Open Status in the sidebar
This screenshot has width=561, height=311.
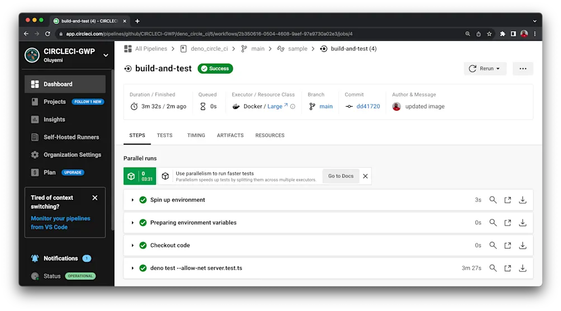(x=52, y=276)
